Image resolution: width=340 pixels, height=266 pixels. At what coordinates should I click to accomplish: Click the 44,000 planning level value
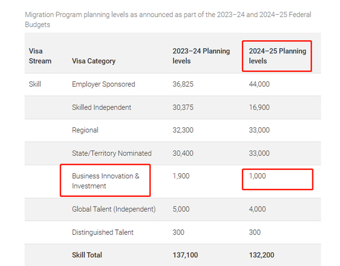pyautogui.click(x=259, y=84)
